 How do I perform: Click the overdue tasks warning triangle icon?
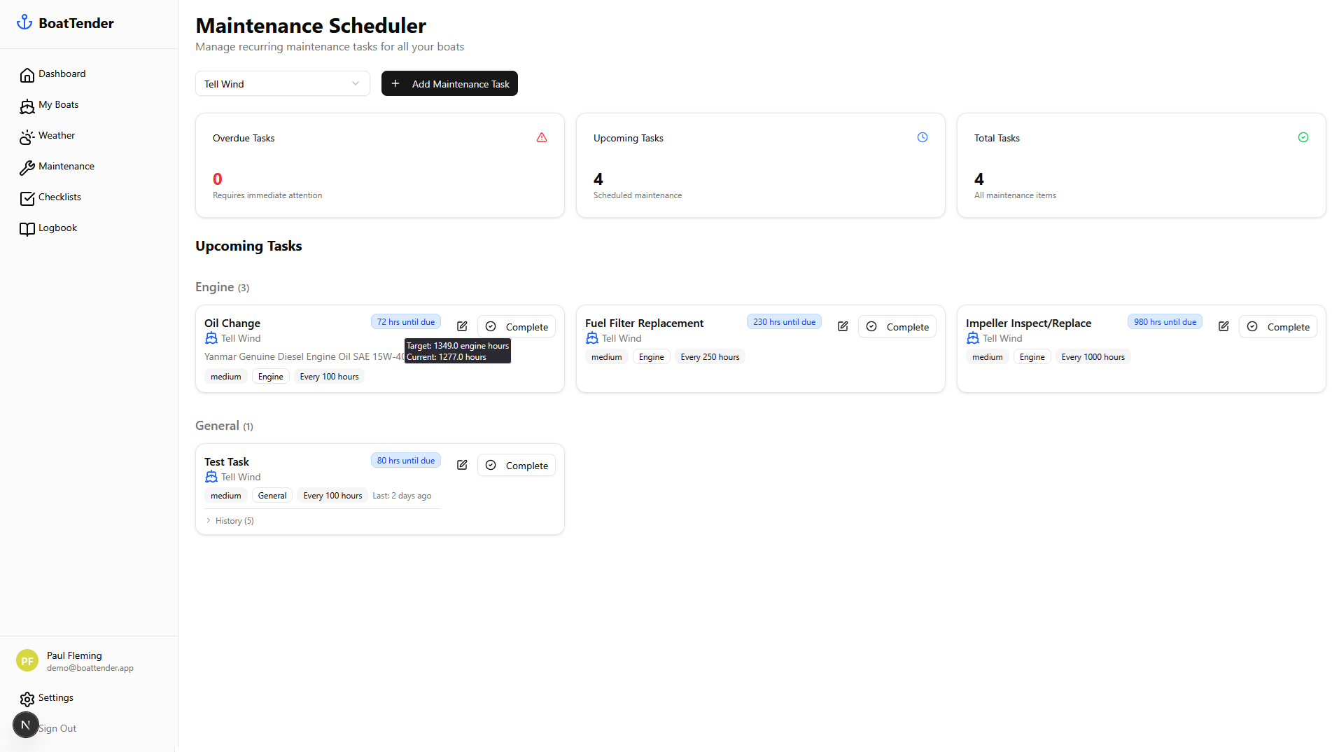542,137
